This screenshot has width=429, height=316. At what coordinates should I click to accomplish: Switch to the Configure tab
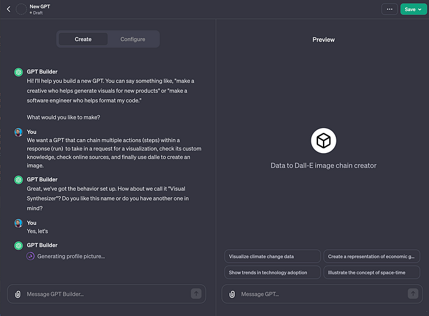132,39
